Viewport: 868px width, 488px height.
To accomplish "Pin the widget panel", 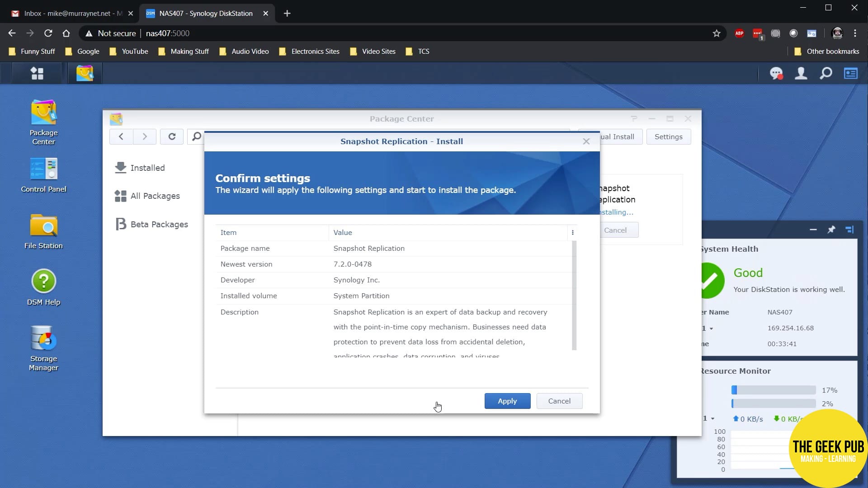I will tap(831, 230).
